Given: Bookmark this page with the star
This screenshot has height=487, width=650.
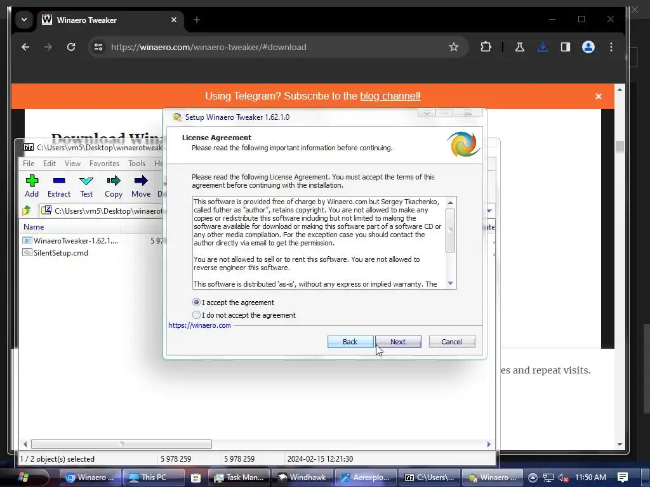Looking at the screenshot, I should pyautogui.click(x=453, y=47).
